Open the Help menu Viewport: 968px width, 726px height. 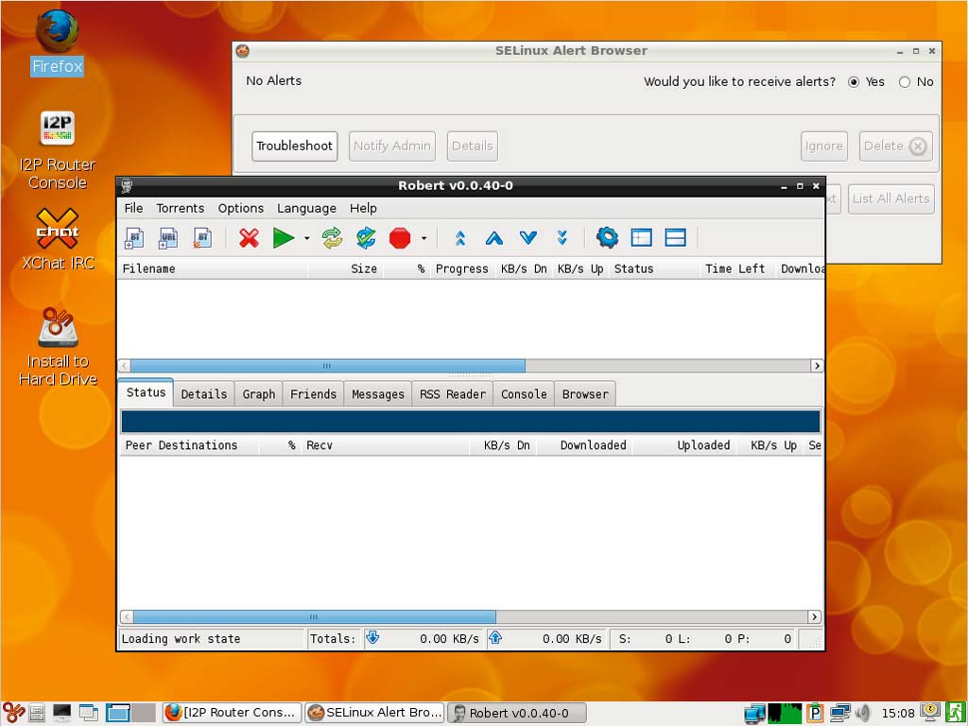(x=363, y=208)
